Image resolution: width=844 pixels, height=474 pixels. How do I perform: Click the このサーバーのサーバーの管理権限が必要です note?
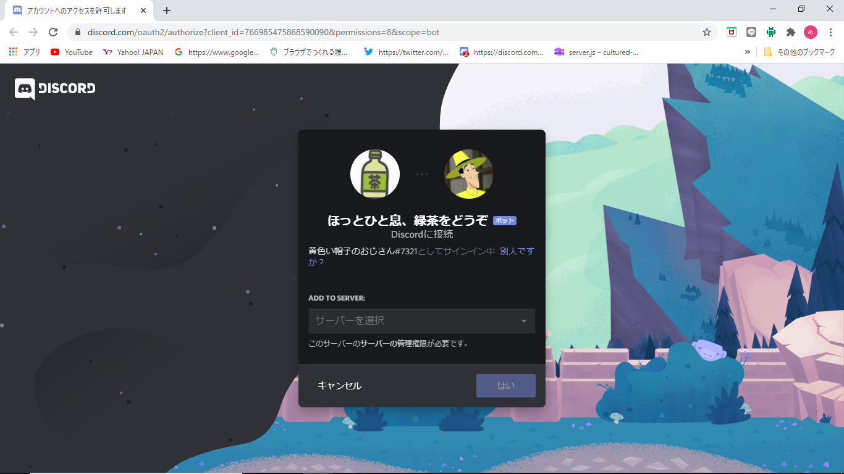click(388, 343)
